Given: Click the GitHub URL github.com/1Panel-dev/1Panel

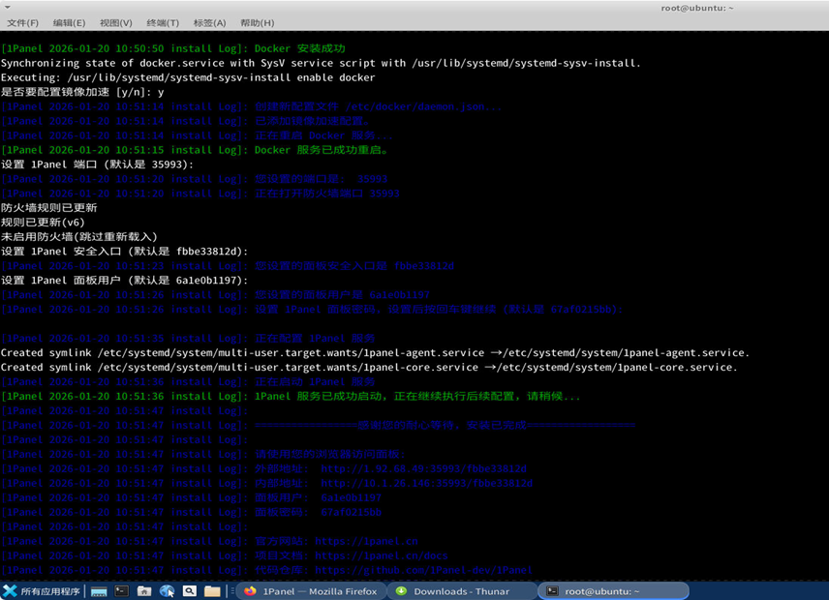Looking at the screenshot, I should 423,570.
